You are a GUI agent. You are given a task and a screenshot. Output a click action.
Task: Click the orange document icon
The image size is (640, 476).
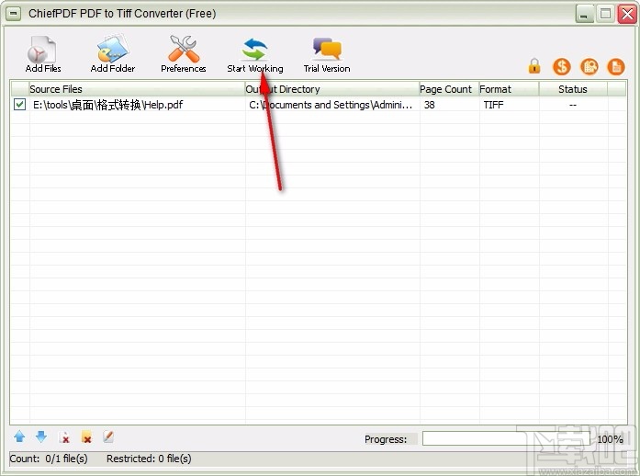[x=616, y=66]
